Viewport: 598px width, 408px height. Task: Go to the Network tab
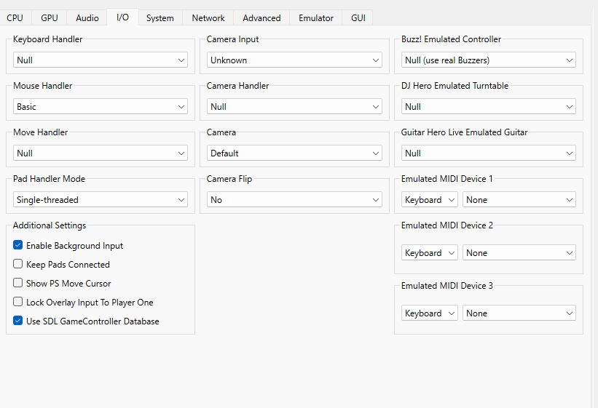[x=208, y=18]
